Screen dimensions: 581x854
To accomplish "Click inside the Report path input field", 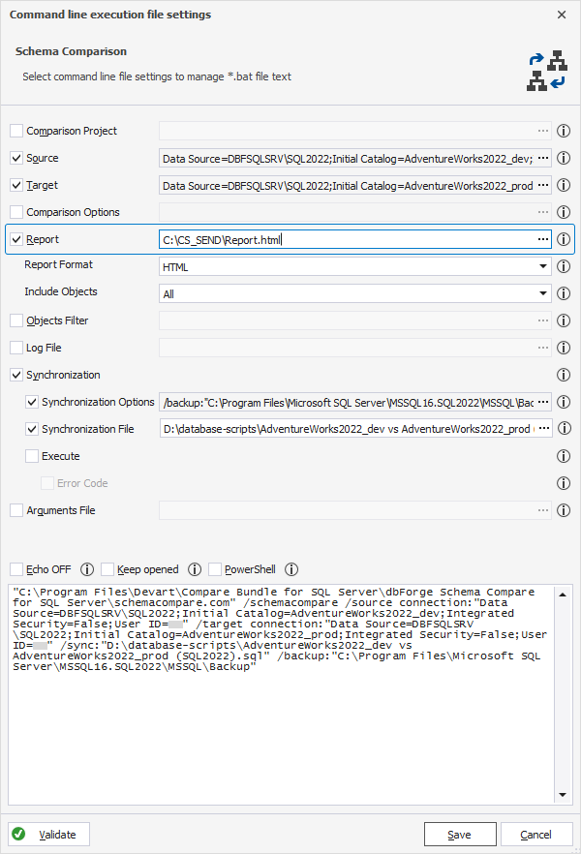I will [x=348, y=240].
